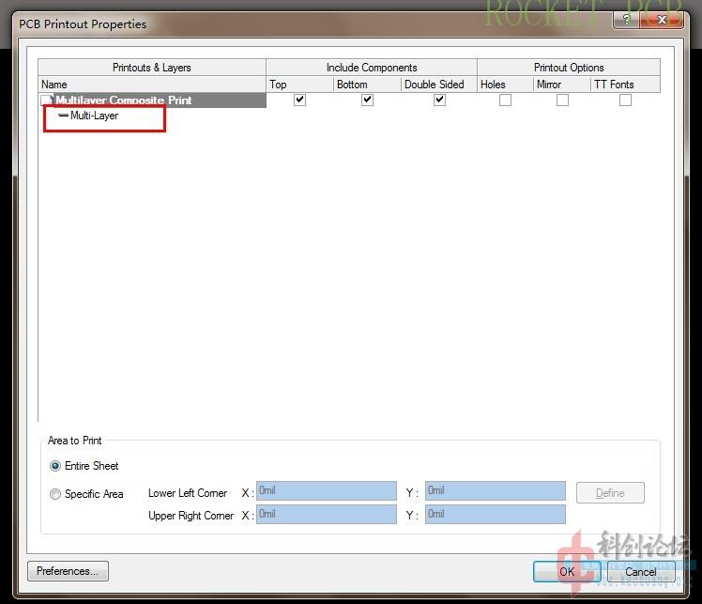
Task: Select the Entire Sheet radio button
Action: (x=55, y=466)
